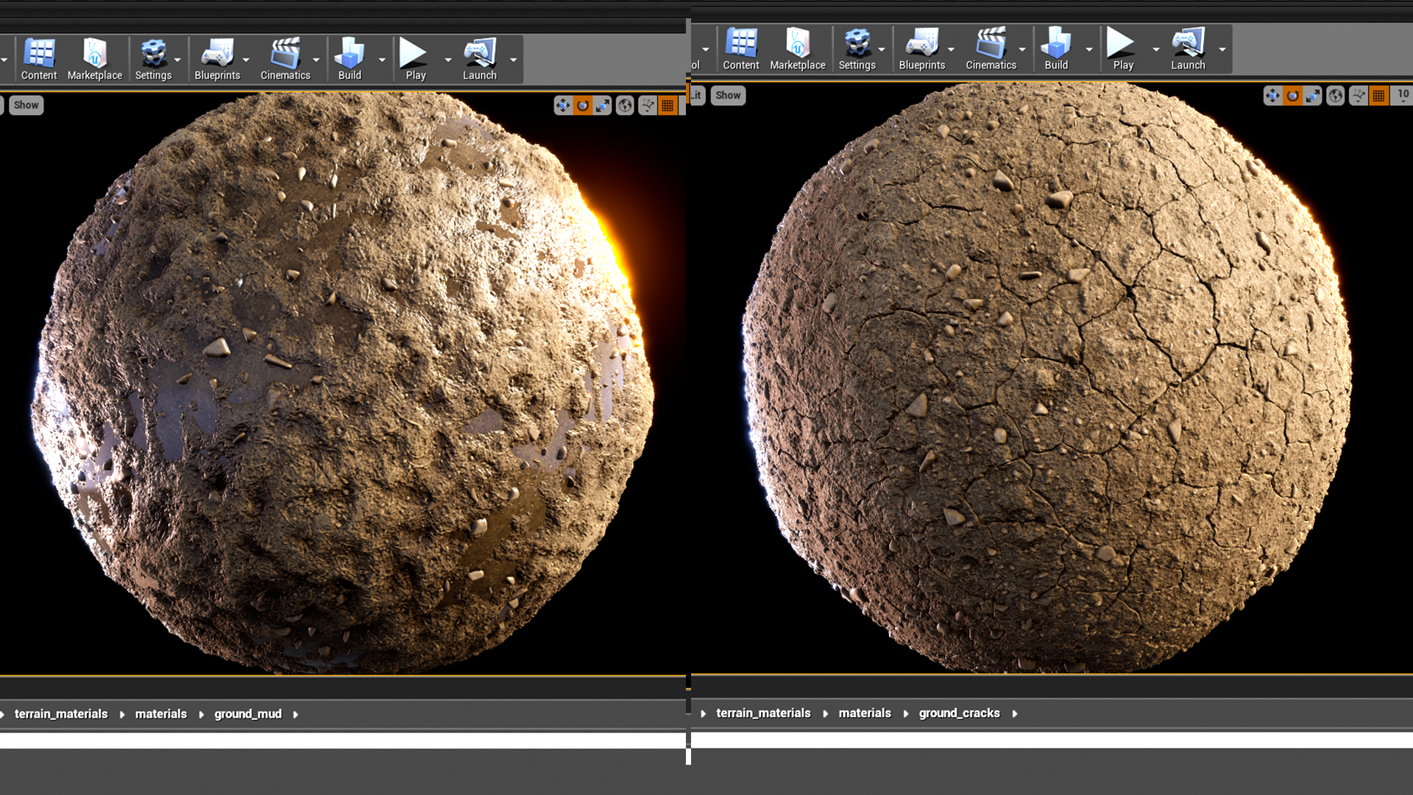Viewport: 1413px width, 795px height.
Task: Expand Play options arrow in left window
Action: [447, 60]
